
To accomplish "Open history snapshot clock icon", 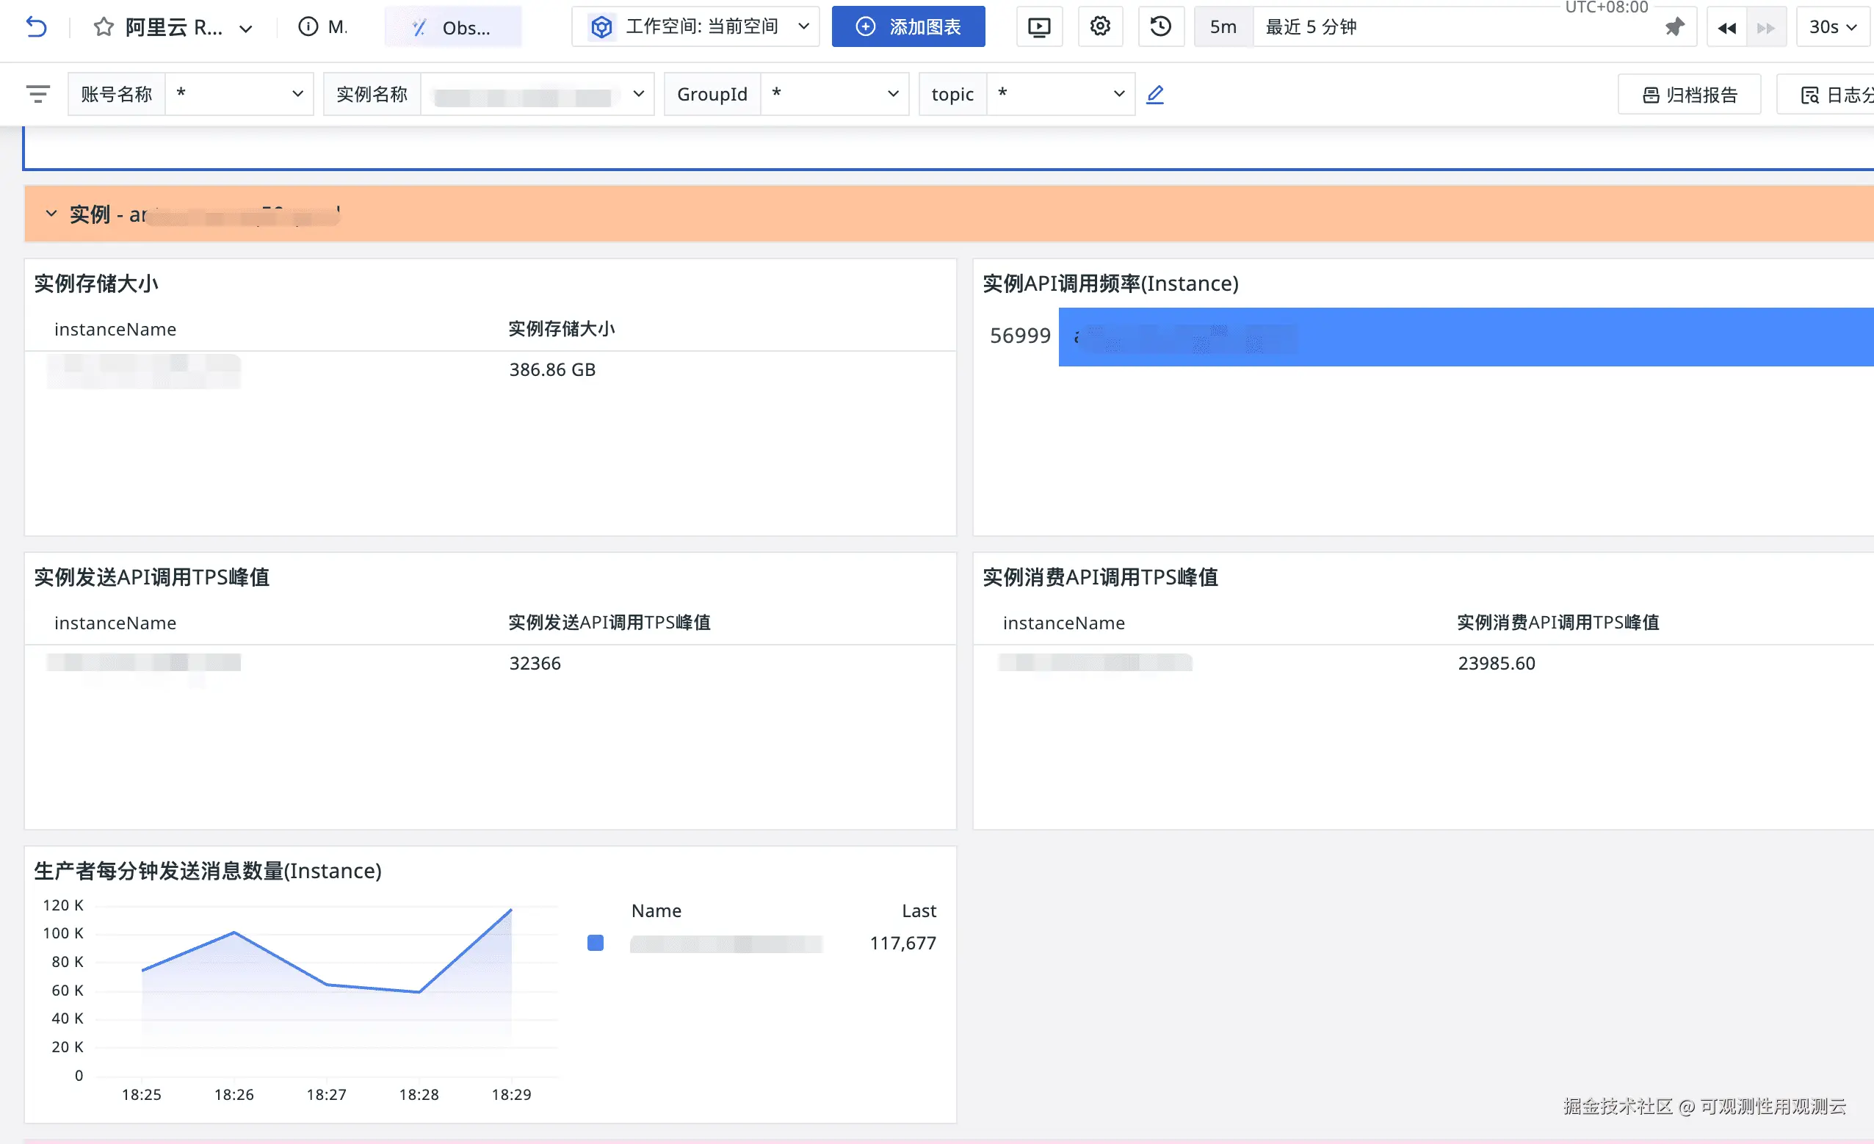I will pos(1160,26).
